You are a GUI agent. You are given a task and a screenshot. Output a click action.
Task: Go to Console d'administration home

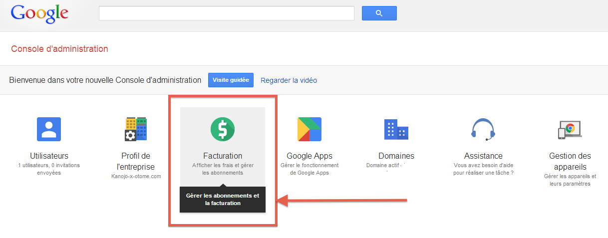[x=59, y=49]
